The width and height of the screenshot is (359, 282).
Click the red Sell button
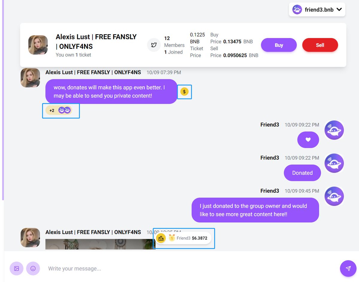tap(320, 45)
